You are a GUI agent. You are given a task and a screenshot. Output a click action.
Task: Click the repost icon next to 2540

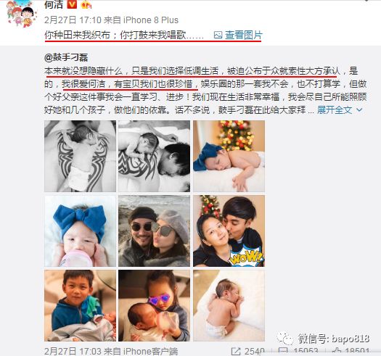[x=236, y=352]
